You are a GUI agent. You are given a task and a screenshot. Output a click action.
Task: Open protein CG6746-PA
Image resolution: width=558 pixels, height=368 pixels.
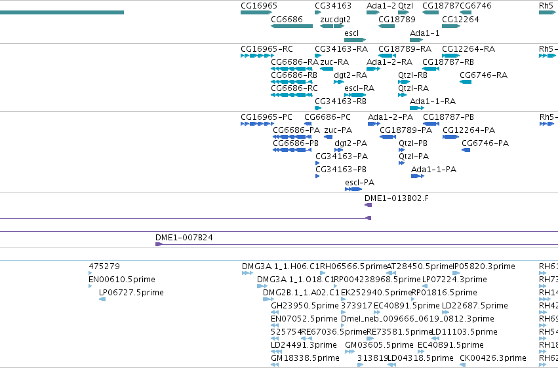[466, 150]
